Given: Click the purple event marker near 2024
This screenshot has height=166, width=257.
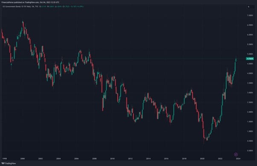Looking at the screenshot, I should click(x=236, y=154).
